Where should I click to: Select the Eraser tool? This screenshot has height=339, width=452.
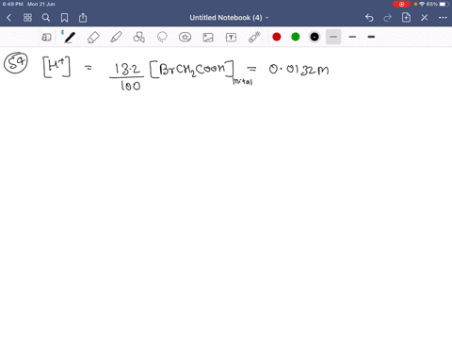click(93, 38)
